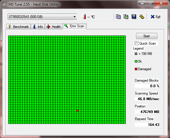Image resolution: width=170 pixels, height=138 pixels.
Task: Click the save floppy disk icon
Action: [x=134, y=17]
